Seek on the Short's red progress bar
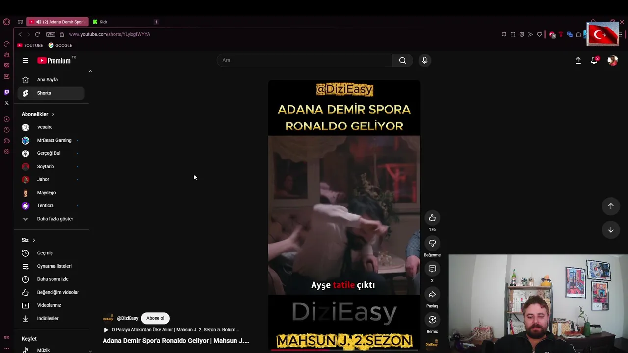 click(x=344, y=350)
